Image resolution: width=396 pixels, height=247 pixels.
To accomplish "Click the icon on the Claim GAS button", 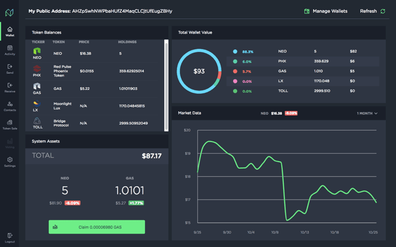I will click(x=55, y=227).
